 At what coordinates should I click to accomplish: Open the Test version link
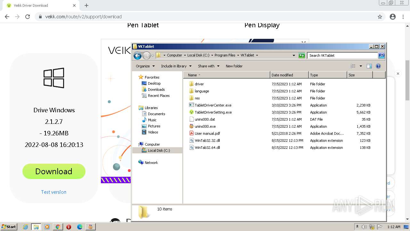[x=53, y=192]
